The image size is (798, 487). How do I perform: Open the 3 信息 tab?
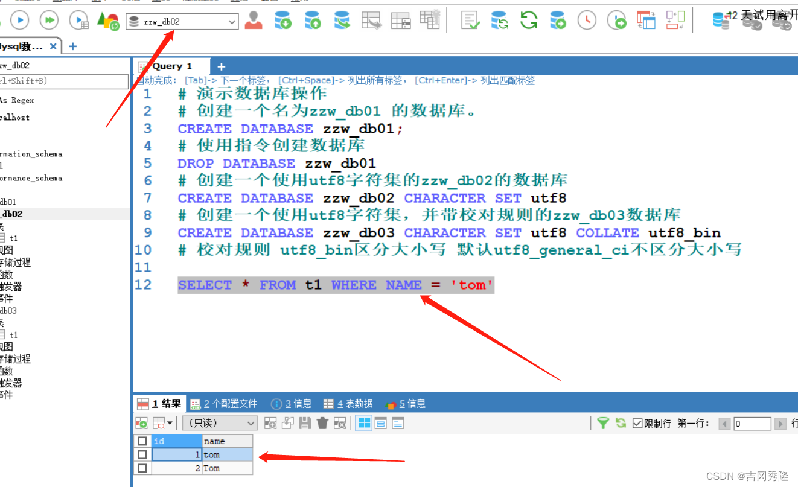click(x=292, y=404)
